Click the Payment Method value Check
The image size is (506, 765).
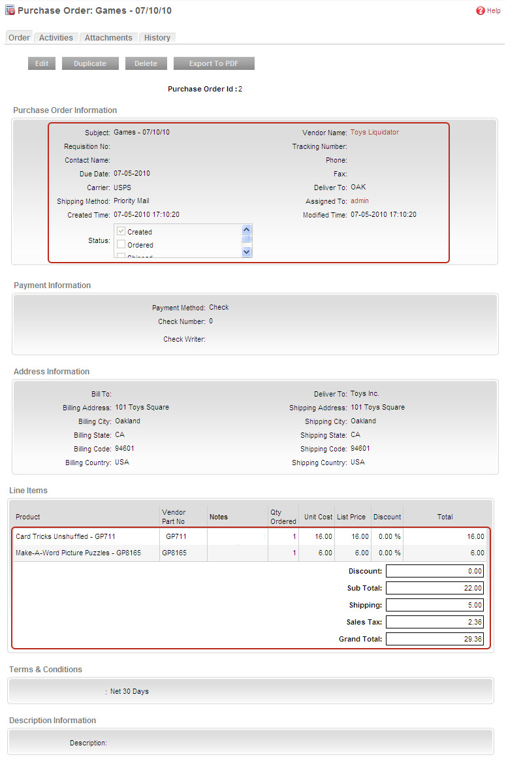pyautogui.click(x=219, y=307)
